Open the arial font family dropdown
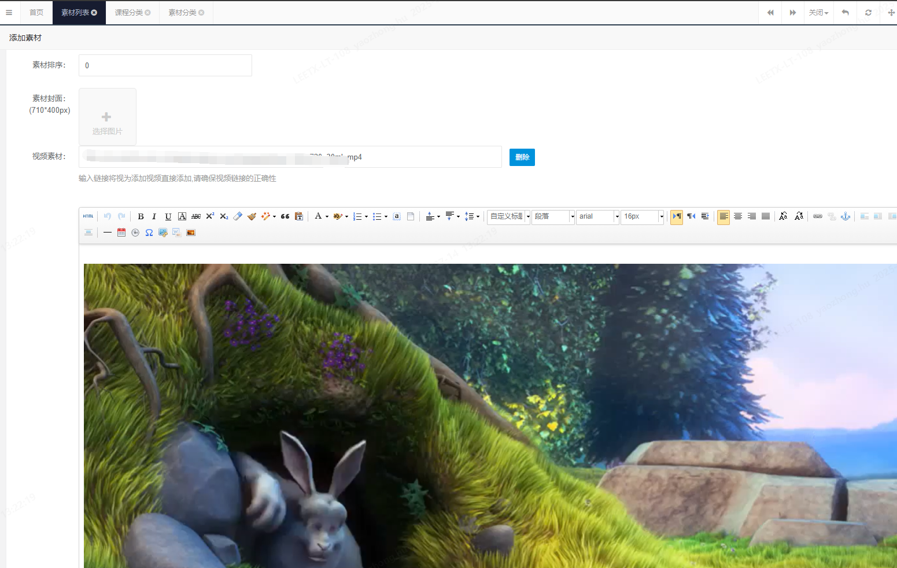The width and height of the screenshot is (897, 568). 598,216
